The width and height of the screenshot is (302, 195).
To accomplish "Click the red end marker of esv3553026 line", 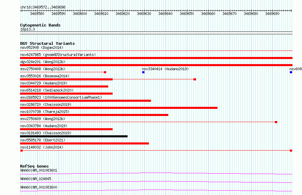I will (x=195, y=79).
